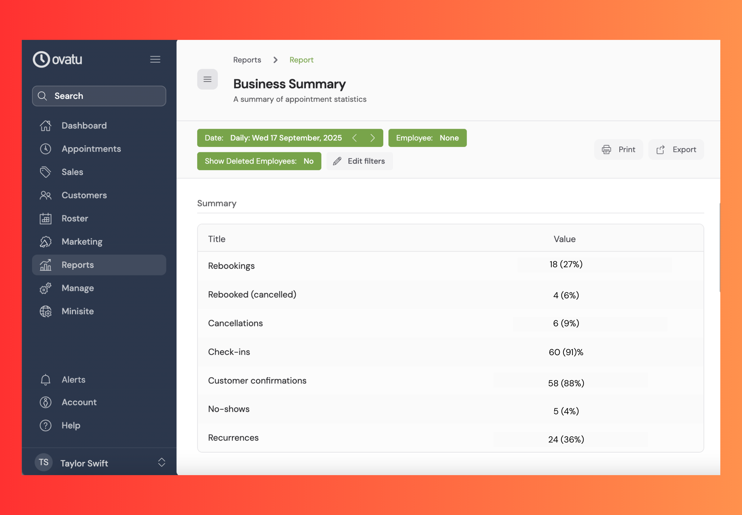Open the report menu button beside Business Summary
This screenshot has height=515, width=742.
pyautogui.click(x=208, y=79)
